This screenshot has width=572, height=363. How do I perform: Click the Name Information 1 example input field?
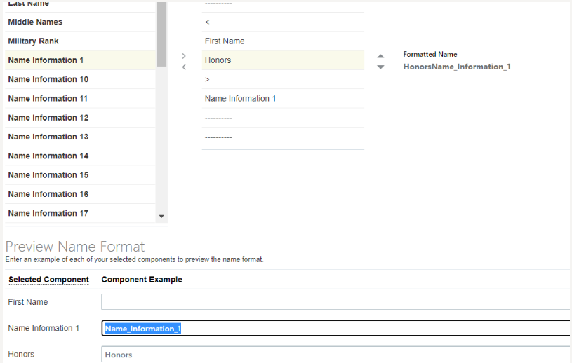click(x=336, y=328)
